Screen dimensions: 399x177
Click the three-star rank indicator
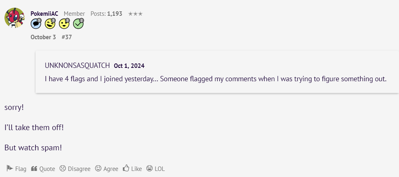click(135, 14)
